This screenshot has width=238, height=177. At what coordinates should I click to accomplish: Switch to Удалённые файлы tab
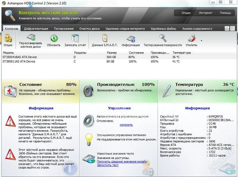click(x=163, y=28)
